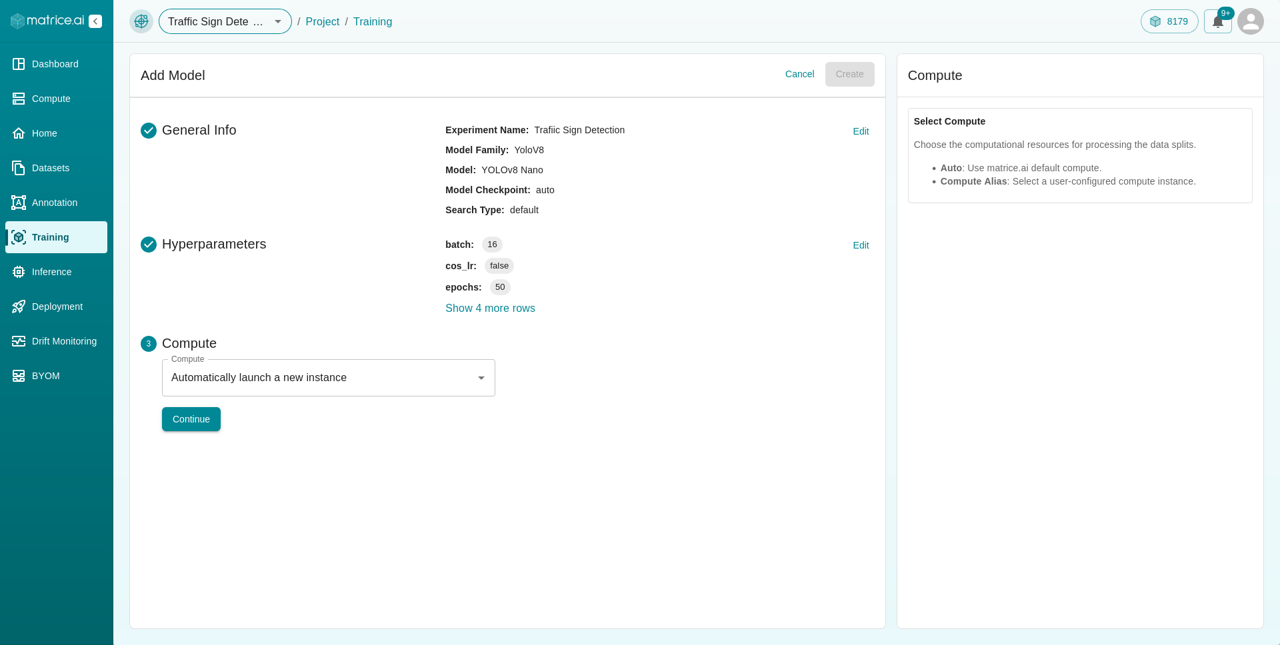Click the credits cube icon showing 8179

1155,21
